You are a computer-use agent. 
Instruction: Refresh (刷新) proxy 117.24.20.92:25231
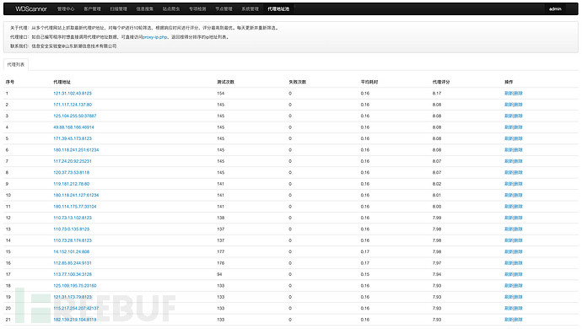(x=509, y=161)
